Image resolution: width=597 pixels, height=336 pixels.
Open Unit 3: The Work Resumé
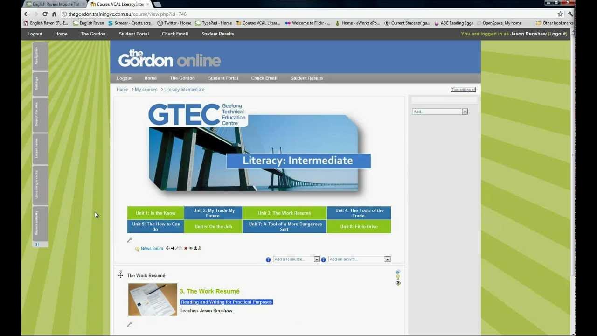pyautogui.click(x=285, y=213)
